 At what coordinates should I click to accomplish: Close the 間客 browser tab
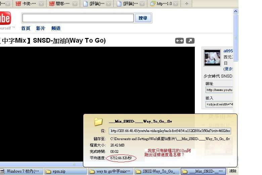[x=75, y=4]
